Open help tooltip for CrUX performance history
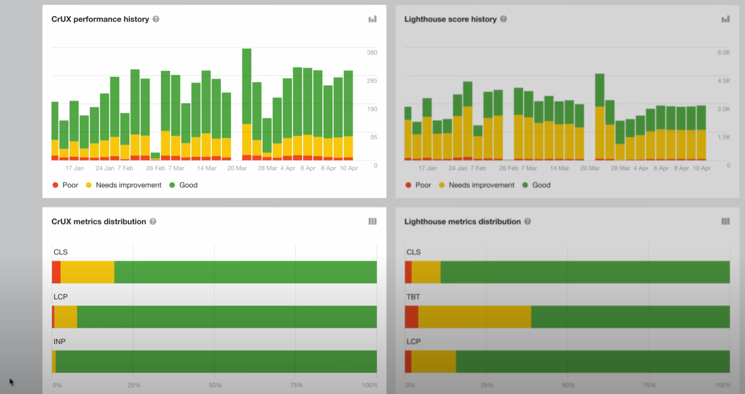745x394 pixels. pos(156,19)
